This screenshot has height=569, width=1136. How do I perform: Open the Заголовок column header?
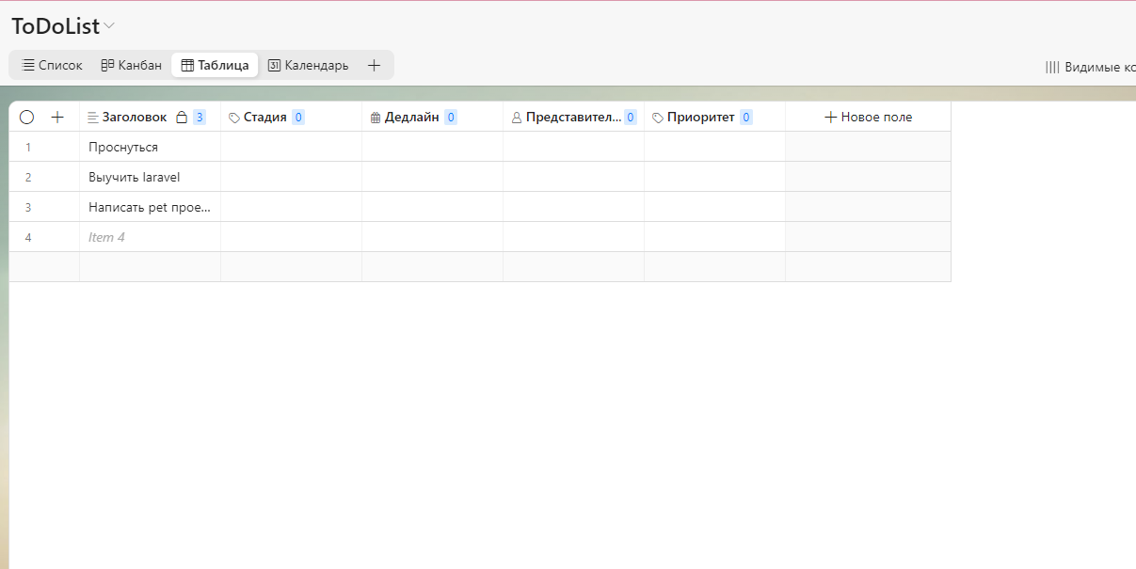point(151,117)
